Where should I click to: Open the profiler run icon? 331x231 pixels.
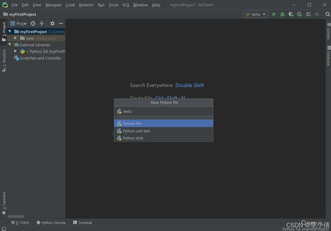point(299,14)
